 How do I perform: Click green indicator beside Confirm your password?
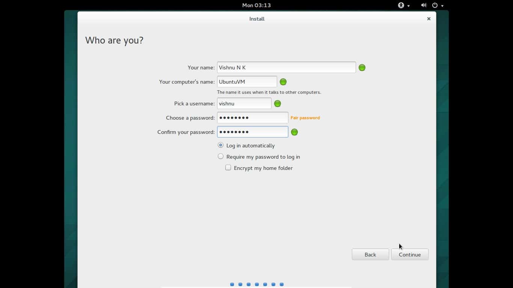(x=294, y=132)
